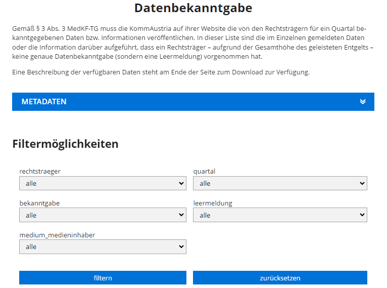The image size is (387, 288).
Task: Click the quartal field label
Action: (204, 171)
